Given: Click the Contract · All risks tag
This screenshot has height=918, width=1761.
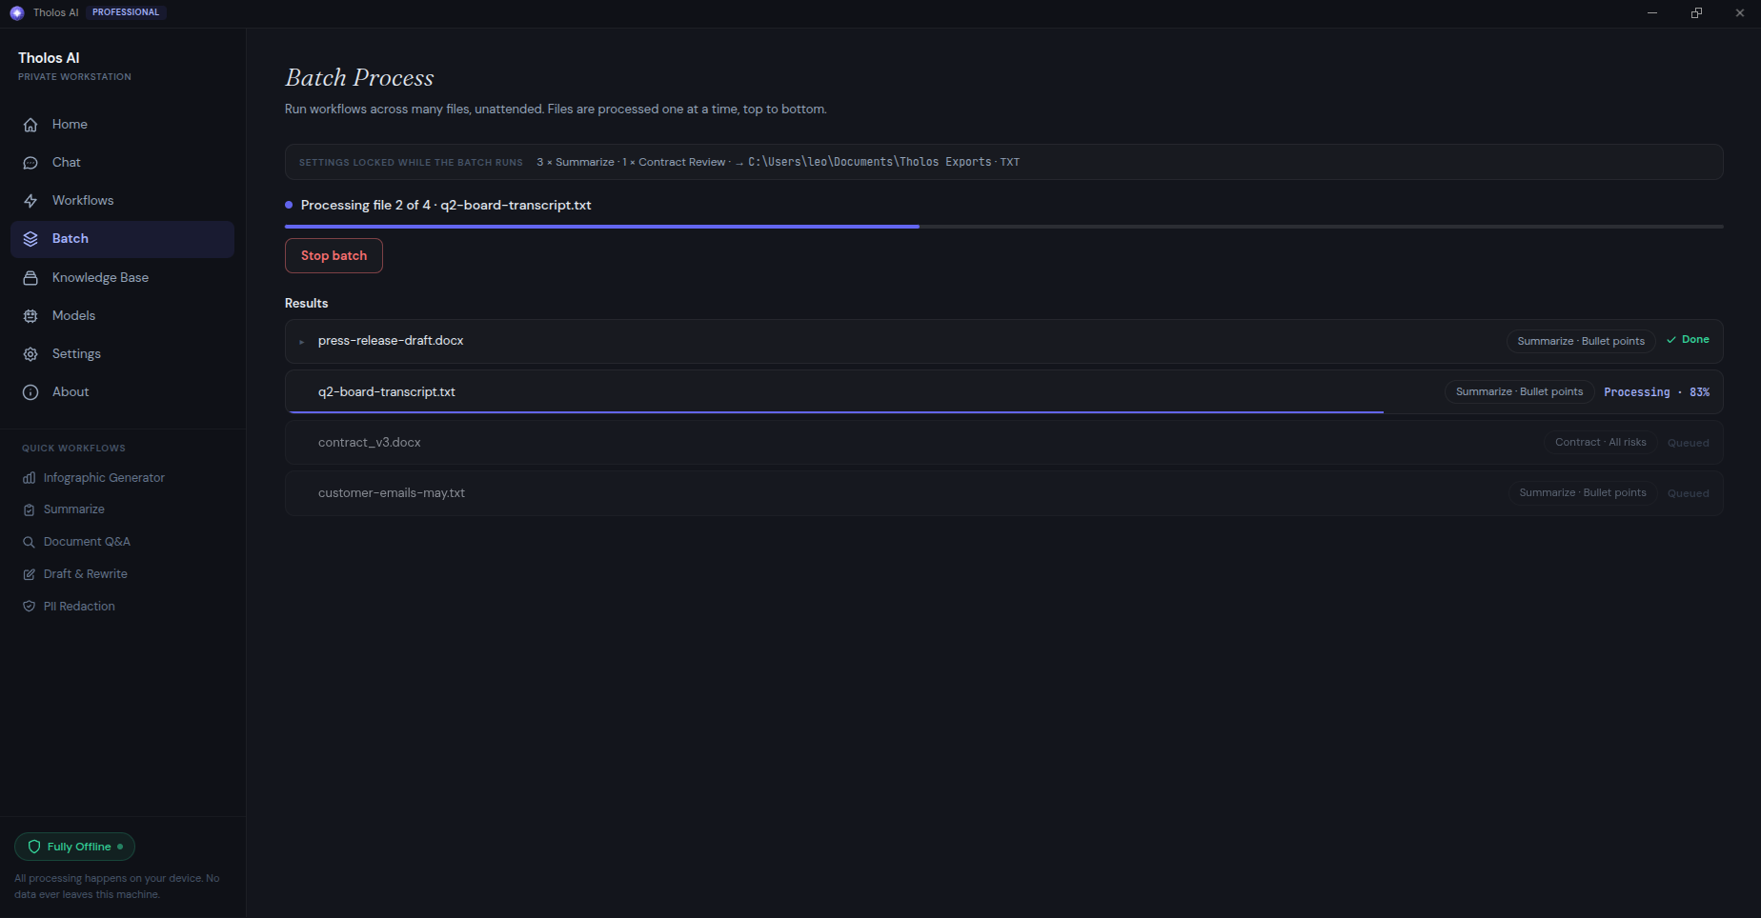Looking at the screenshot, I should click(x=1601, y=443).
